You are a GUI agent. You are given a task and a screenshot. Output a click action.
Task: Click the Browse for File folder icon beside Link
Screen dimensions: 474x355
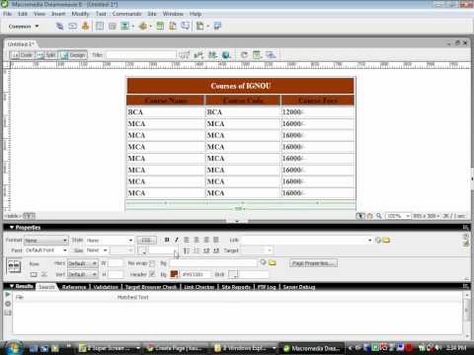(386, 241)
